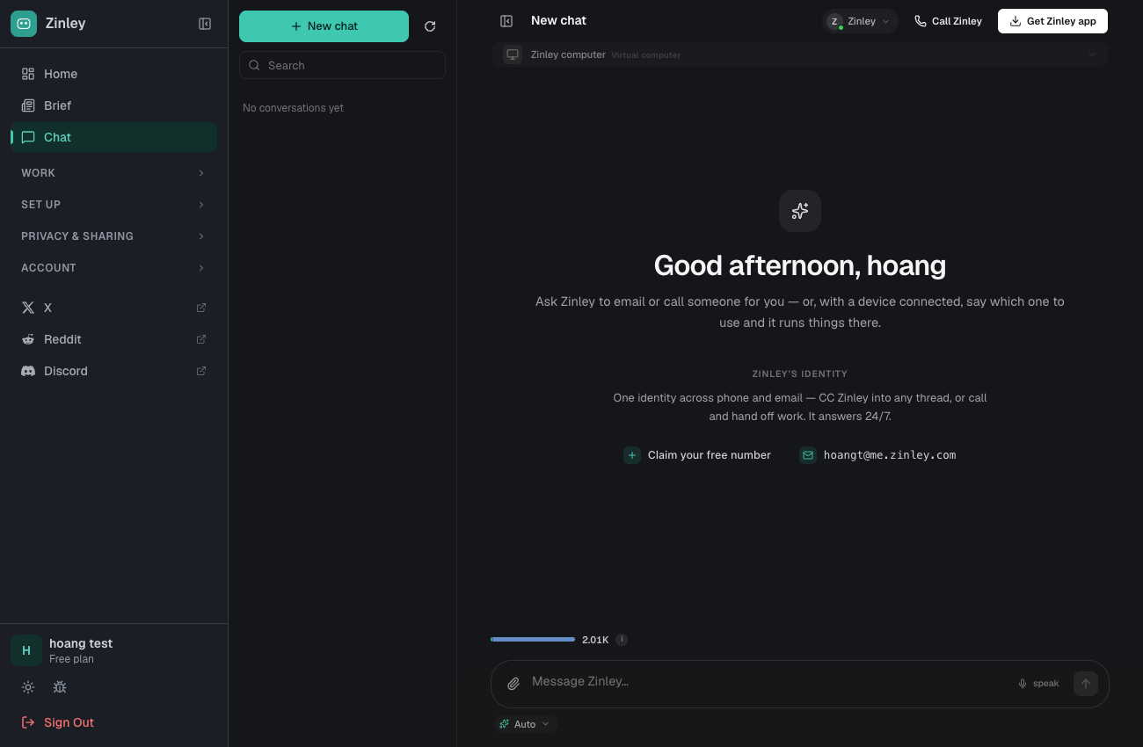This screenshot has width=1143, height=747.
Task: Open the X social link
Action: pos(113,308)
